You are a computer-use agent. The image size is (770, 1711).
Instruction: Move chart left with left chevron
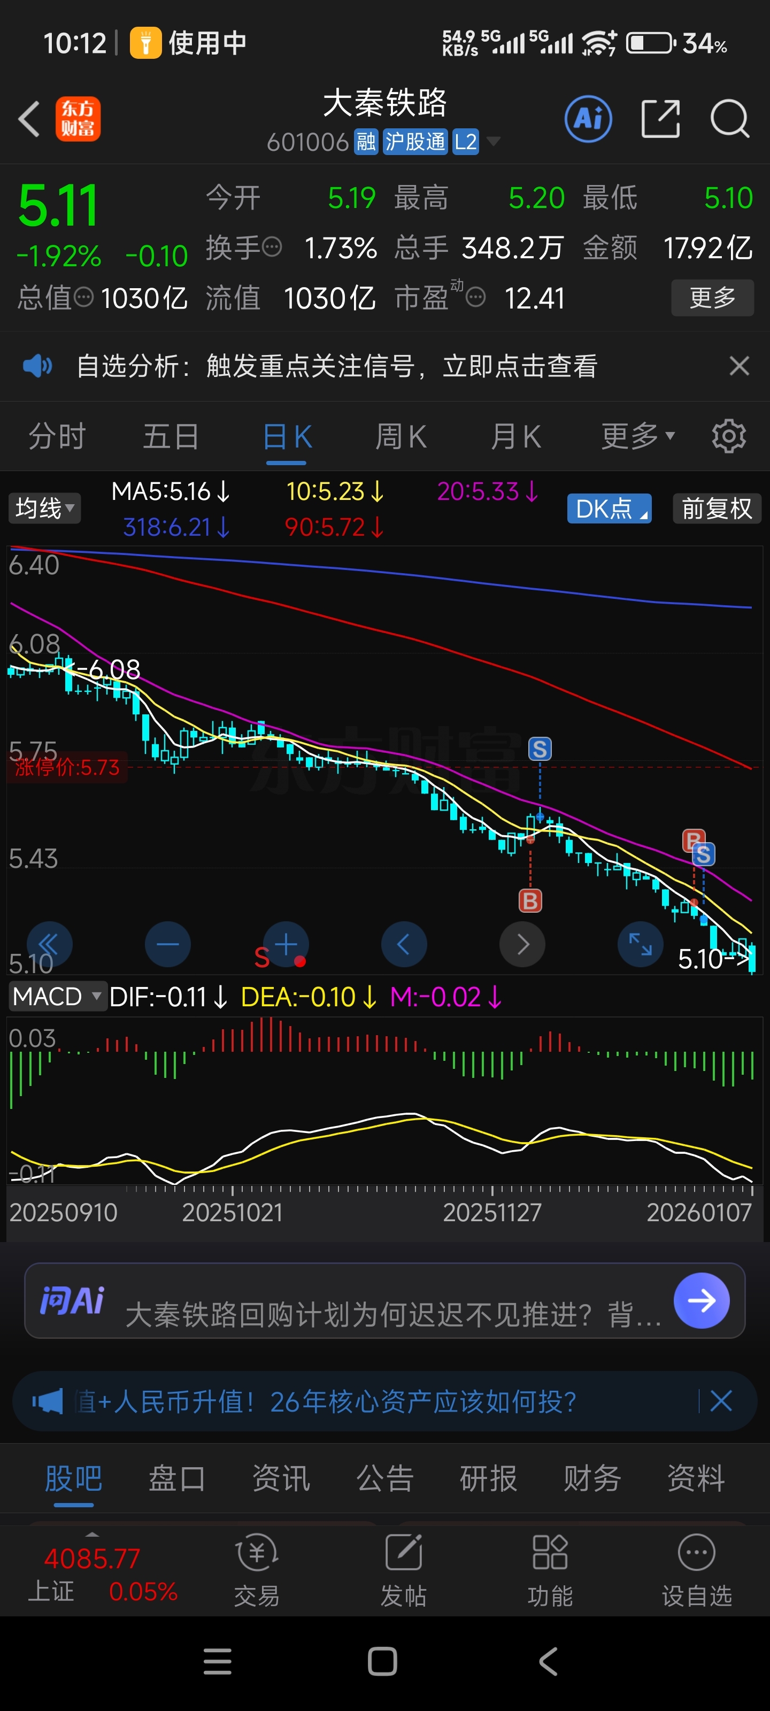(x=404, y=944)
